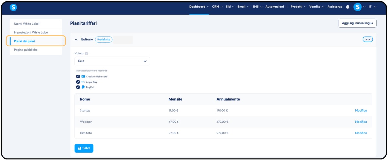Collapse the Italiano section chevron
This screenshot has width=388, height=160.
point(76,39)
